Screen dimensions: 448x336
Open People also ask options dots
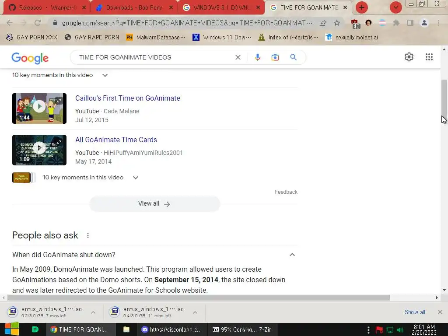(x=88, y=235)
